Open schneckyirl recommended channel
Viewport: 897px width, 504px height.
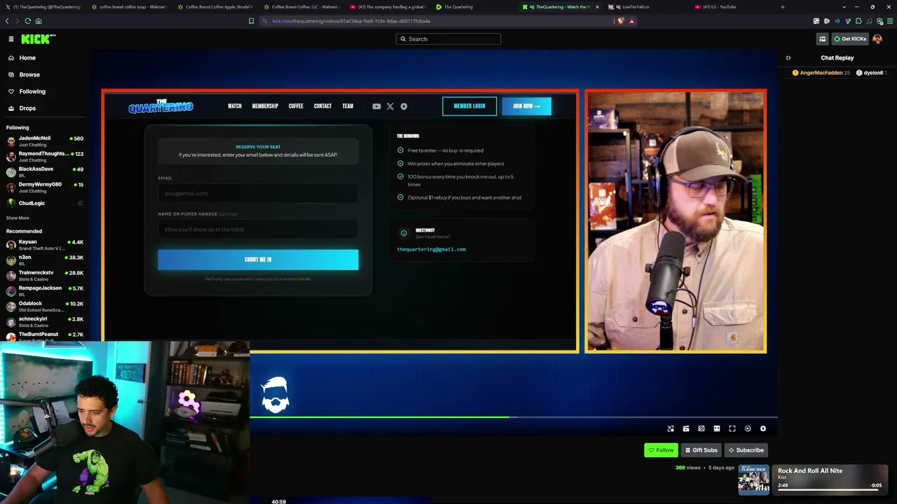pos(45,322)
